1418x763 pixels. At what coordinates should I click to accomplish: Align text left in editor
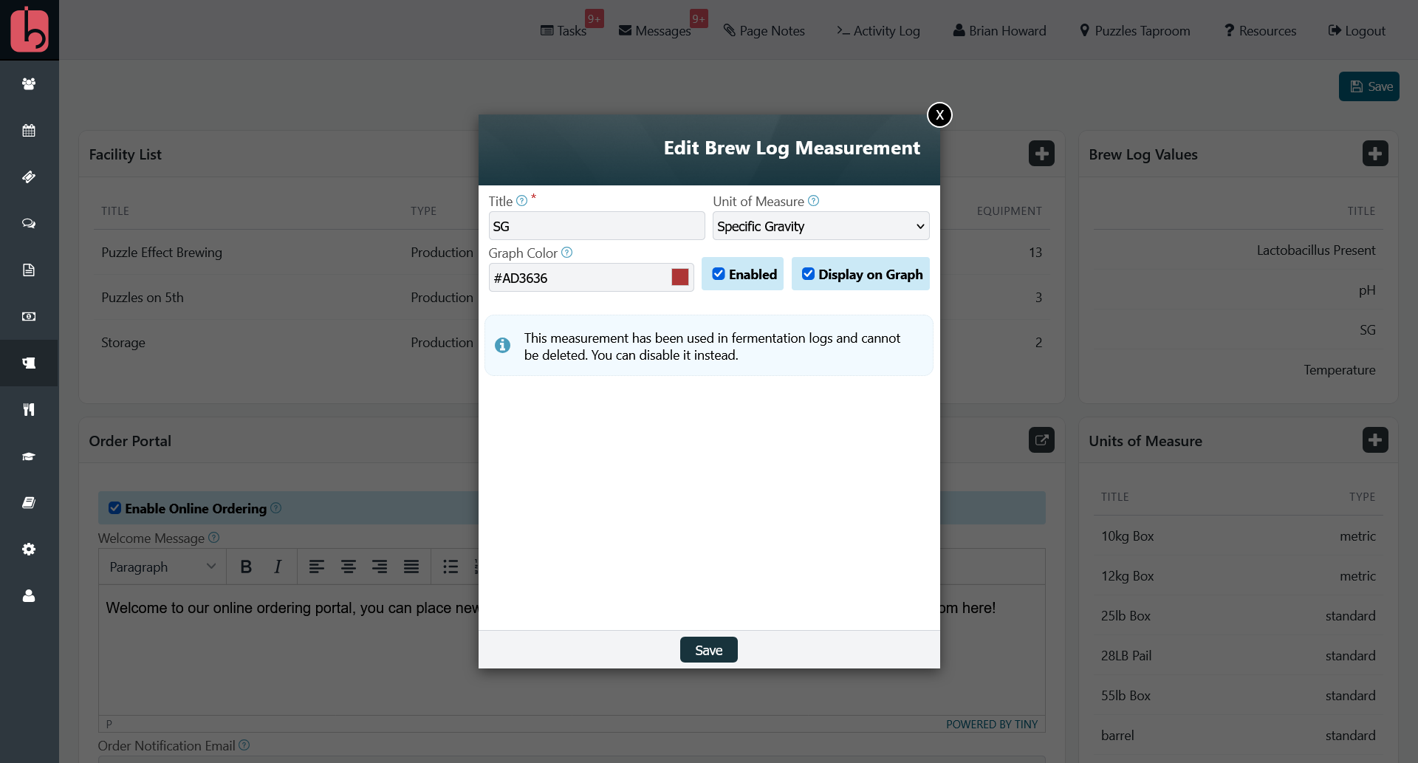tap(316, 567)
